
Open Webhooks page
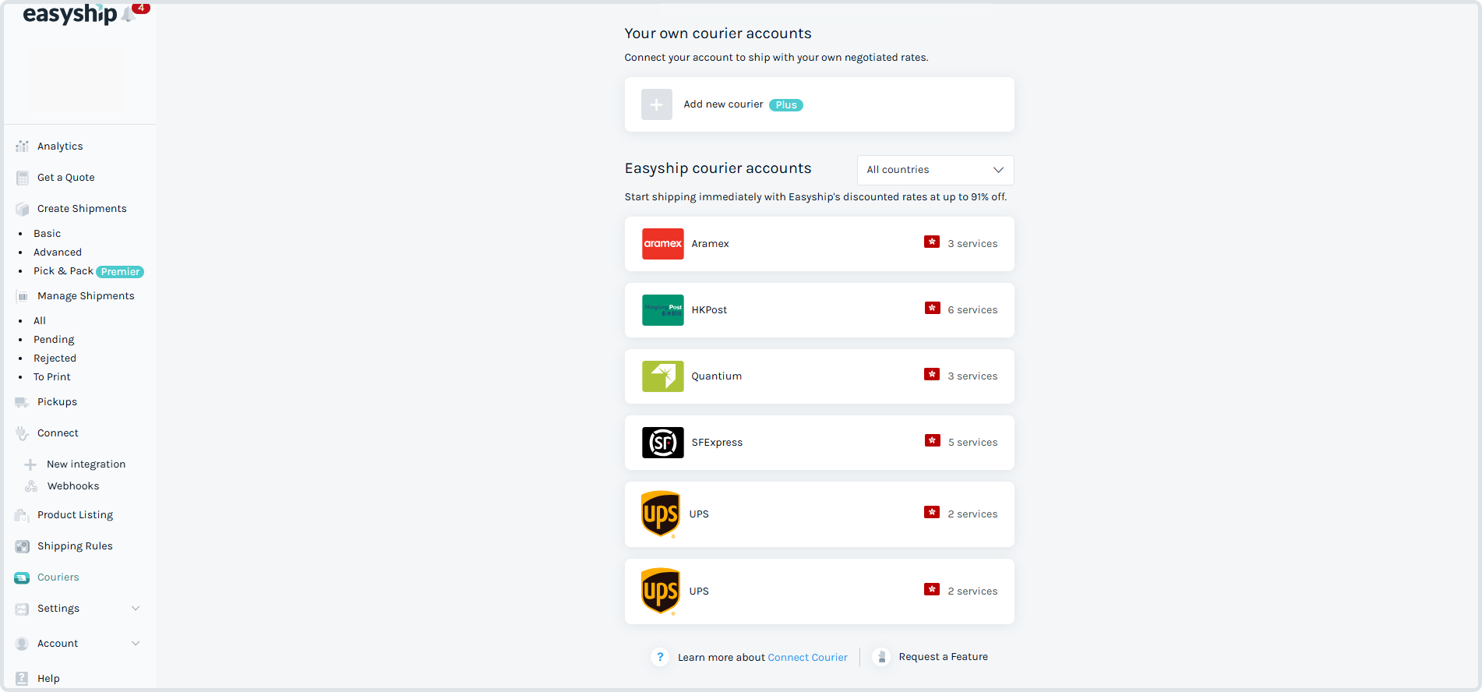(73, 486)
